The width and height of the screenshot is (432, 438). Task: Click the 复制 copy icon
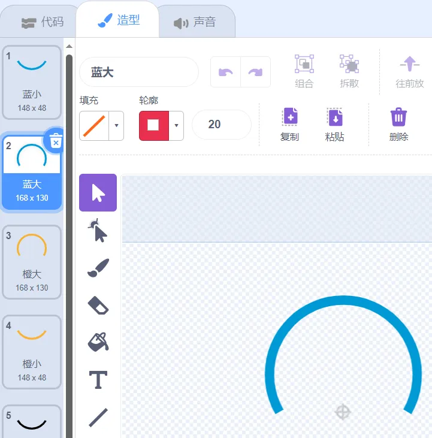289,116
